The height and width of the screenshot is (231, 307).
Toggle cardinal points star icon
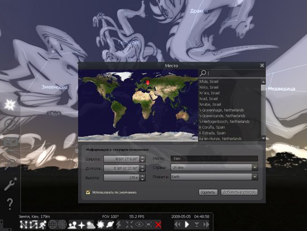(81, 225)
